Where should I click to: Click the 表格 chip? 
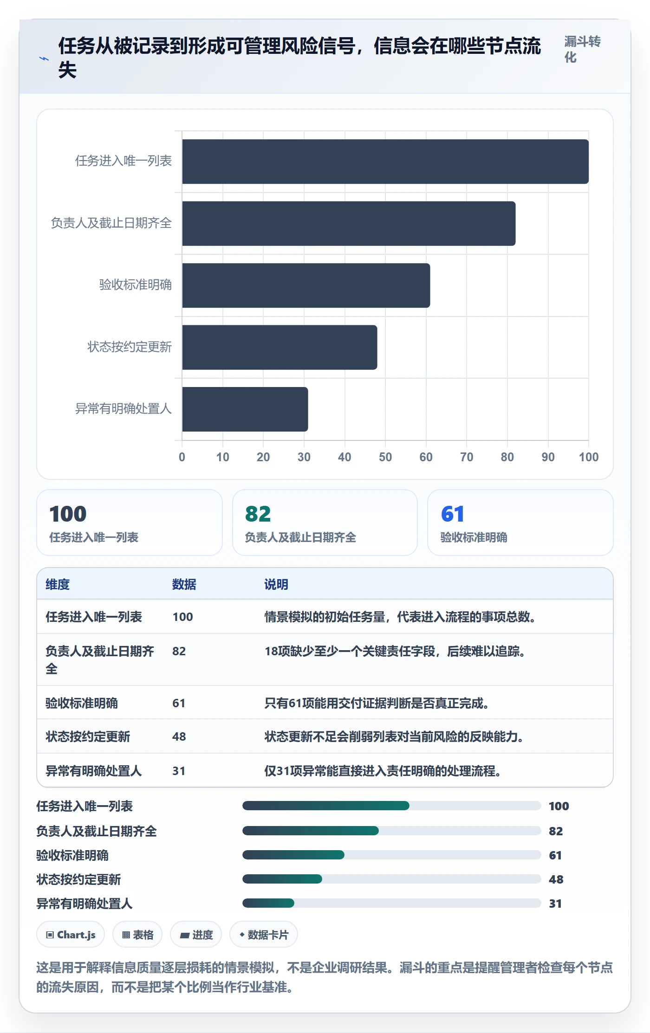(x=137, y=935)
